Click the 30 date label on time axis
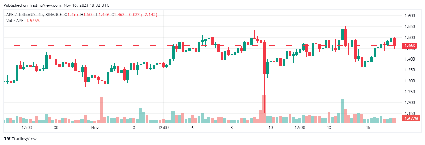The height and width of the screenshot is (145, 425). click(x=56, y=127)
